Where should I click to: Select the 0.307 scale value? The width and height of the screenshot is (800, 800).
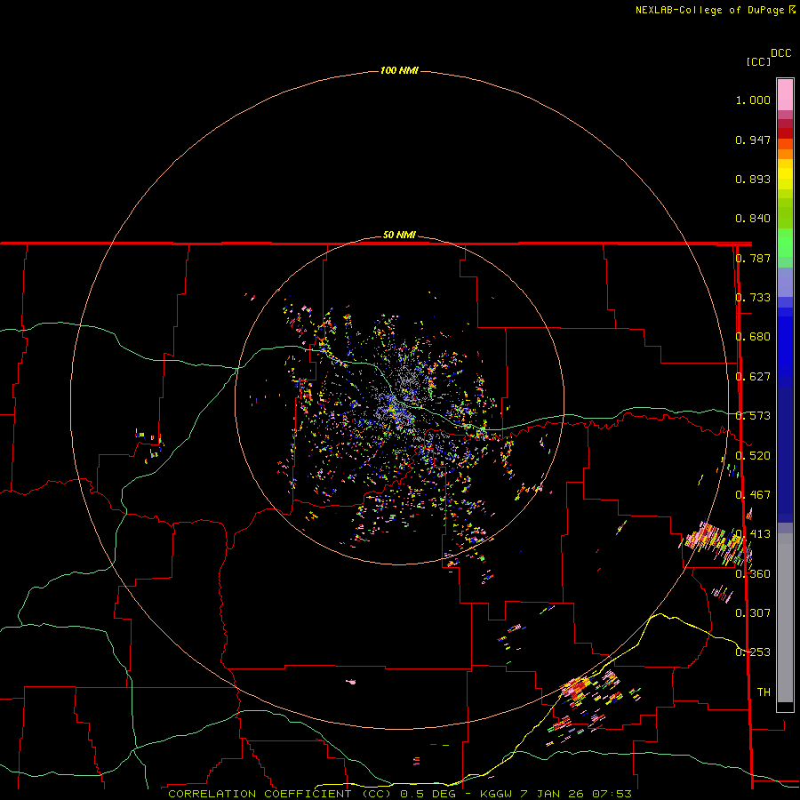coord(753,613)
